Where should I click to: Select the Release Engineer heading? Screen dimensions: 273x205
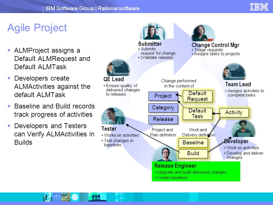coord(175,166)
